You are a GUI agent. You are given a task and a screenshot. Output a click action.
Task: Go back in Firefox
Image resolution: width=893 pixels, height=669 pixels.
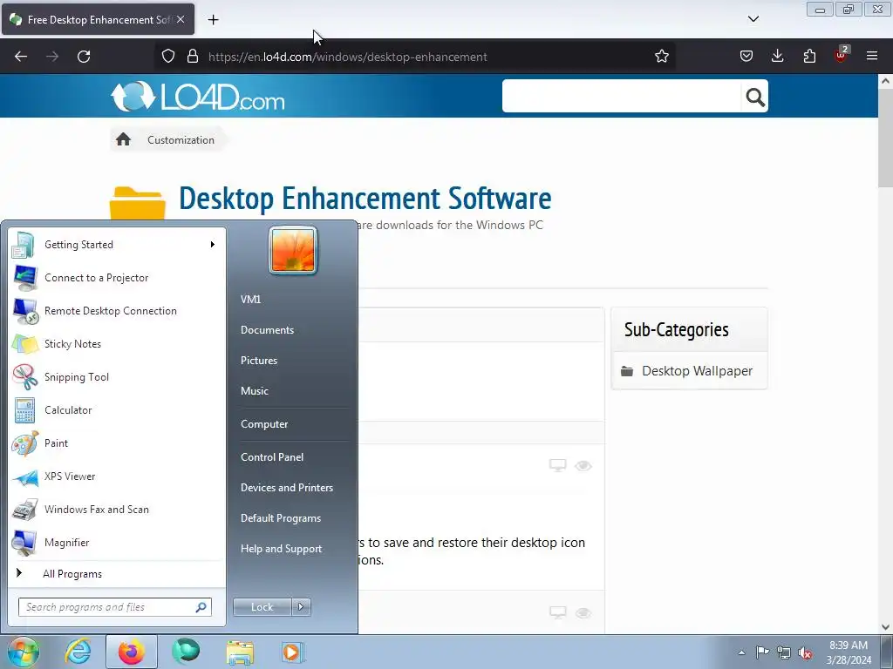(x=21, y=57)
